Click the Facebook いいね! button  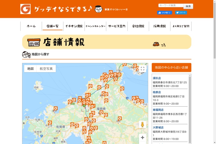coord(164,12)
